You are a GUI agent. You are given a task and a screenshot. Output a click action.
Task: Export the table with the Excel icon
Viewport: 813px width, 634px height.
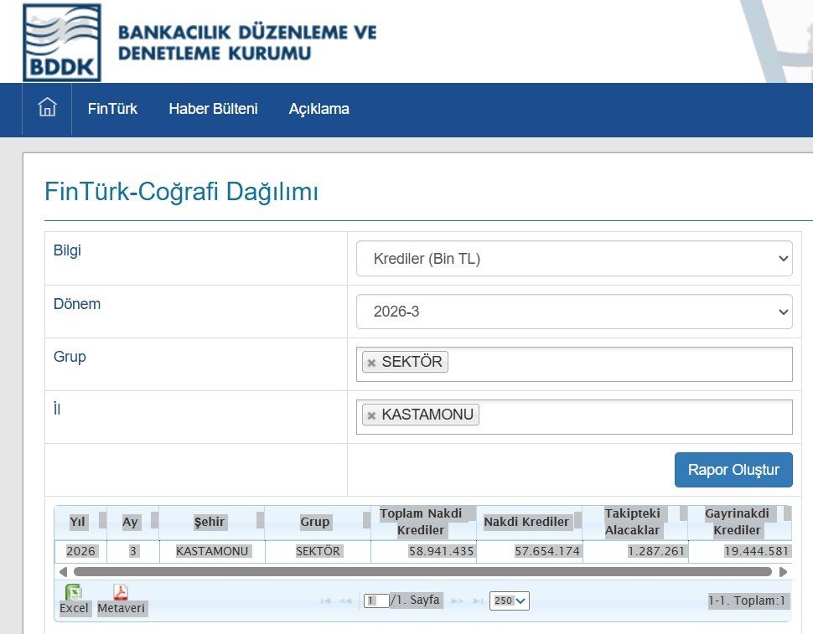point(74,592)
